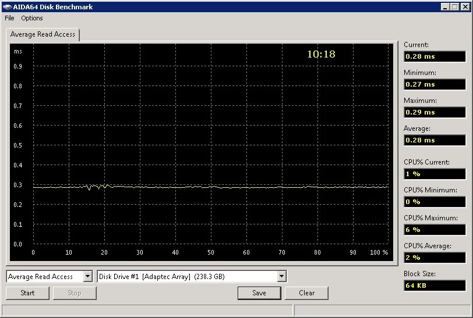This screenshot has width=473, height=318.
Task: Click the CPU% Maximum label
Action: tap(430, 218)
